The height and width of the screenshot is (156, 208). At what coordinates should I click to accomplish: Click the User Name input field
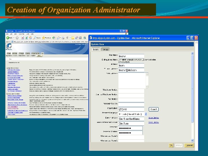point(131,56)
